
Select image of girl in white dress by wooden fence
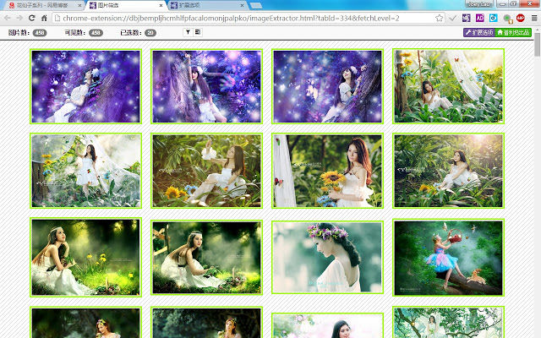pos(206,257)
